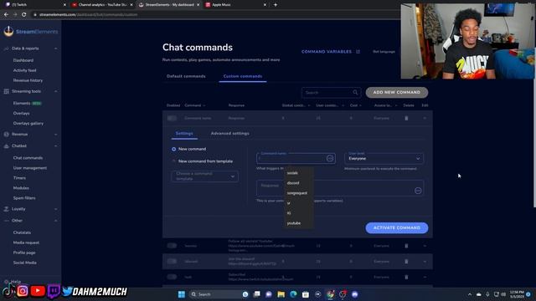Toggle the discord command enabled switch
Screen dimensions: 536x301
coord(172,262)
